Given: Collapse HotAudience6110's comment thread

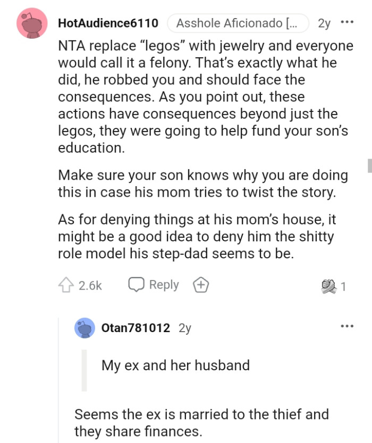Looking at the screenshot, I should tap(31, 23).
